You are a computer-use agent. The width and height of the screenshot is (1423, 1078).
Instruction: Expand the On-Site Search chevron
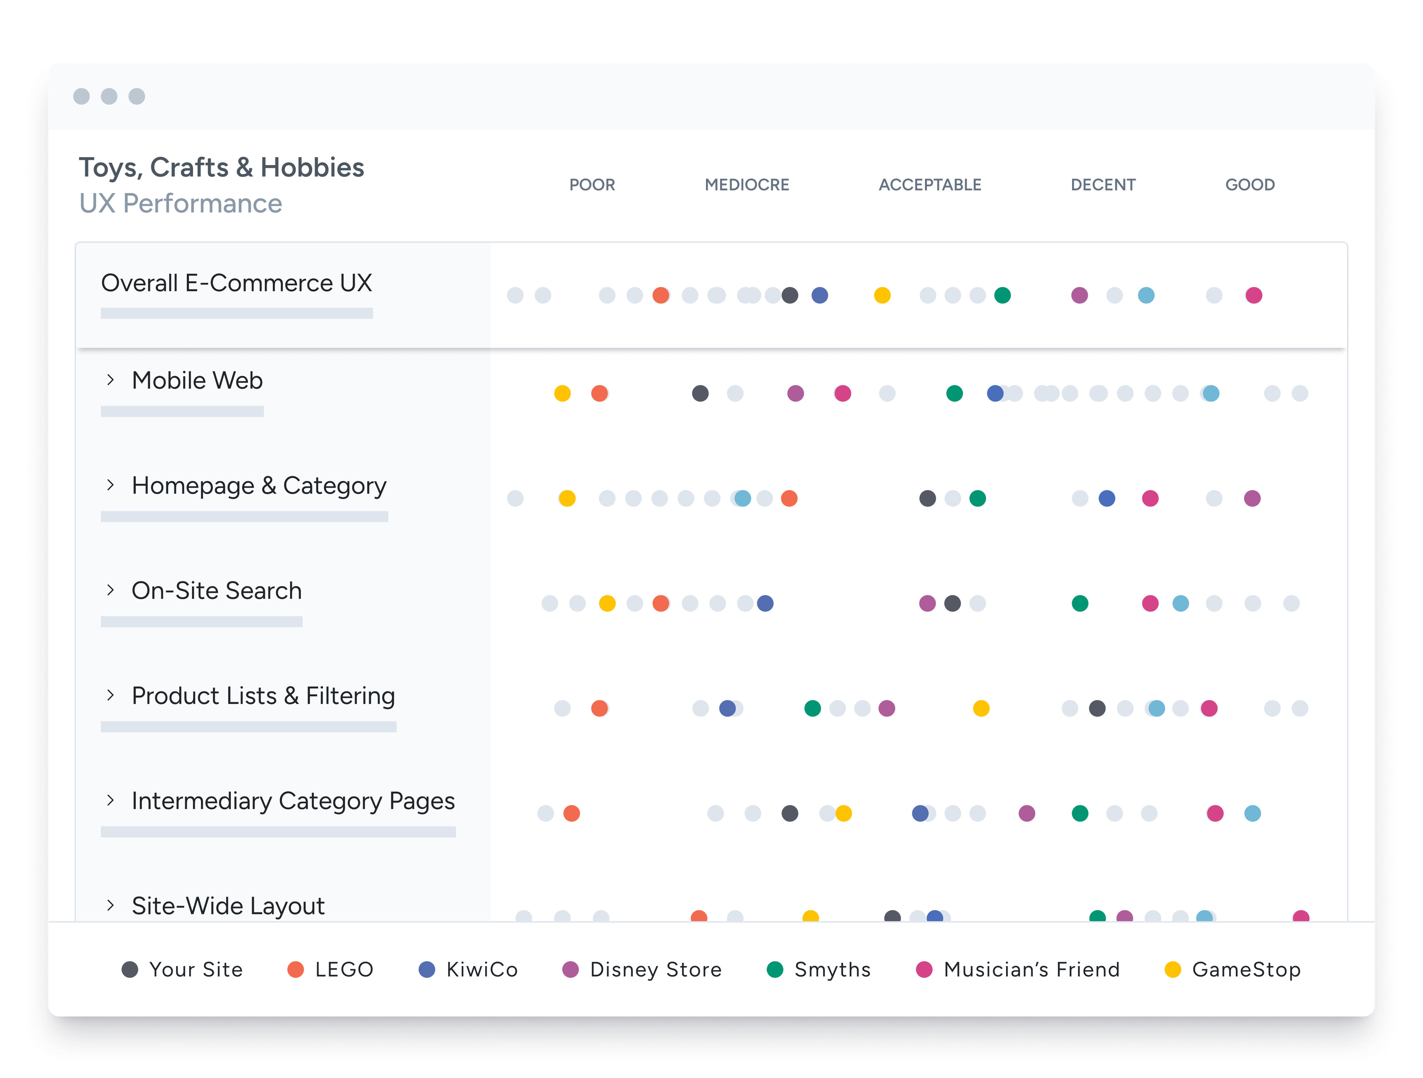pyautogui.click(x=111, y=590)
